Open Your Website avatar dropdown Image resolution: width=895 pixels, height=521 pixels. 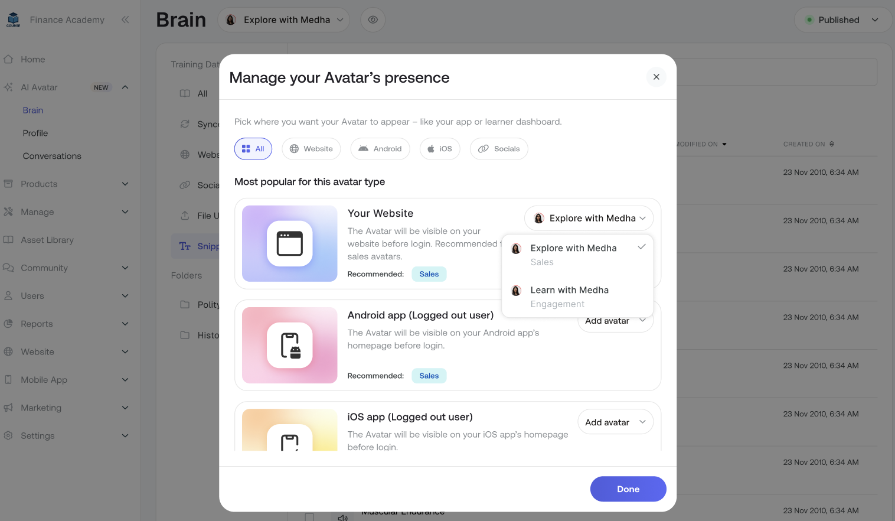pyautogui.click(x=589, y=218)
